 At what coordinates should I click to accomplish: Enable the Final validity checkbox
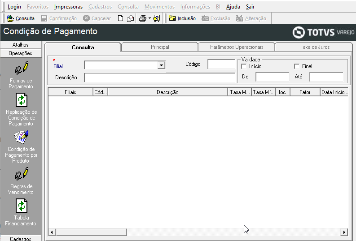point(296,66)
